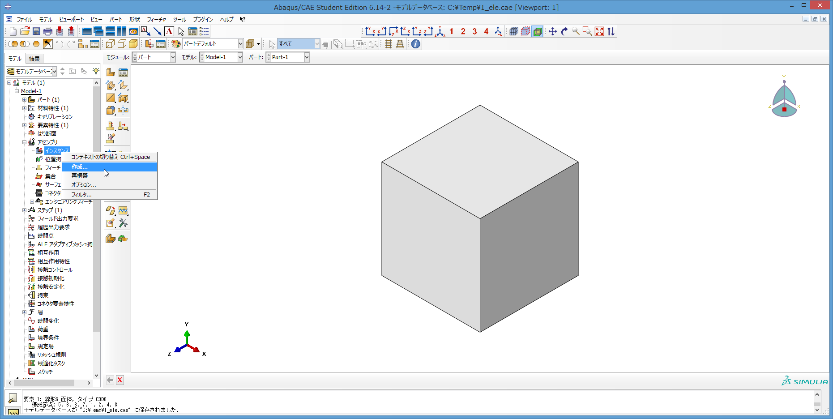Click the Create Text annotation A icon
833x419 pixels.
[169, 31]
